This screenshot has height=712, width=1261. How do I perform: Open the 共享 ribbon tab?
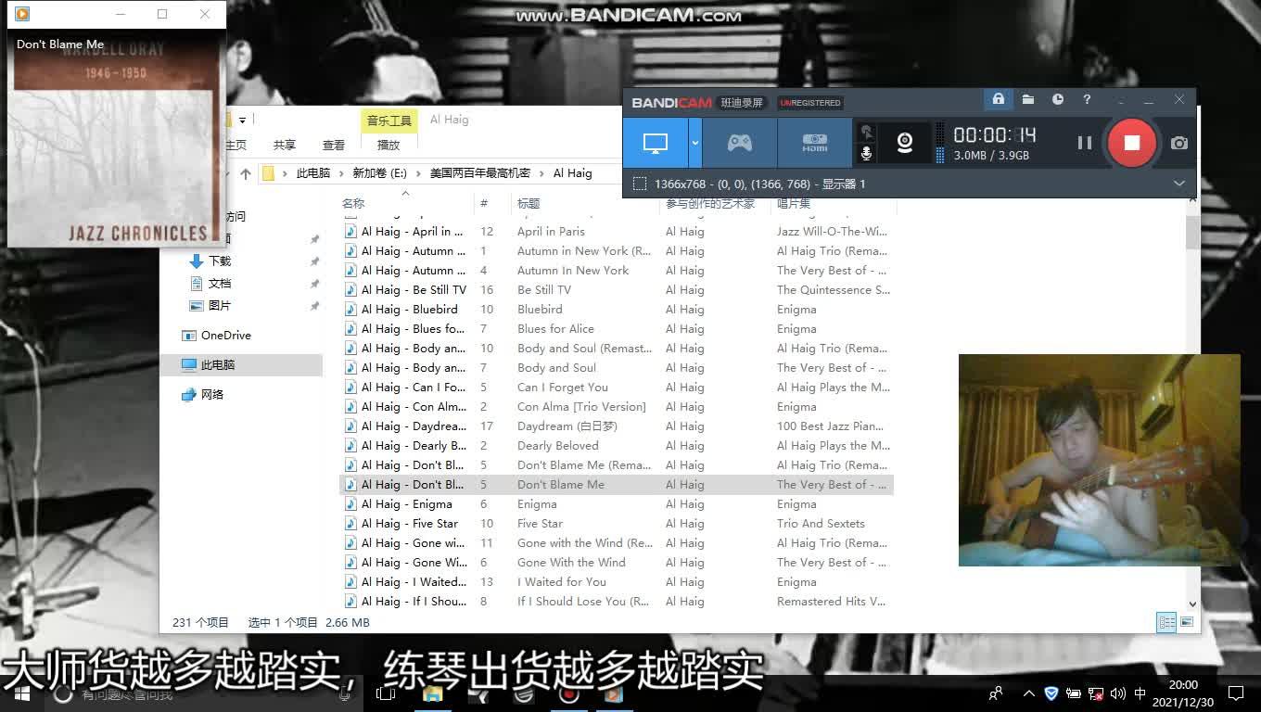pyautogui.click(x=284, y=145)
